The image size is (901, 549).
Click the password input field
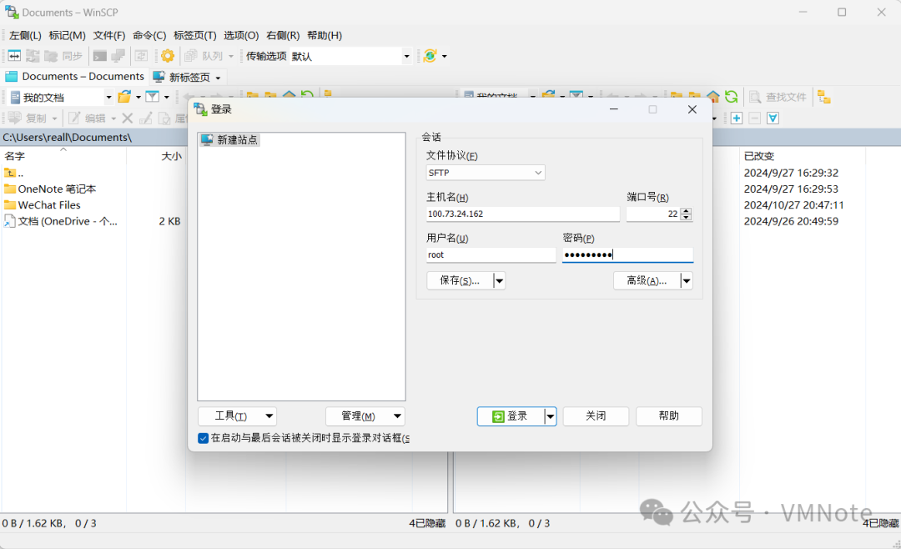(627, 254)
